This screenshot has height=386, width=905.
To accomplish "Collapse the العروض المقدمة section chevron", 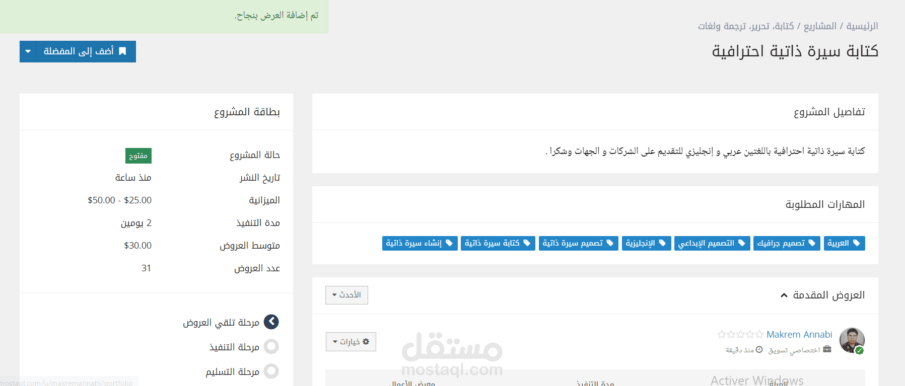I will pos(784,295).
